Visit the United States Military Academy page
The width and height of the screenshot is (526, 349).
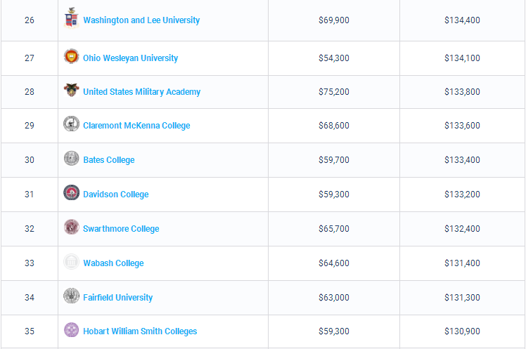(x=141, y=92)
